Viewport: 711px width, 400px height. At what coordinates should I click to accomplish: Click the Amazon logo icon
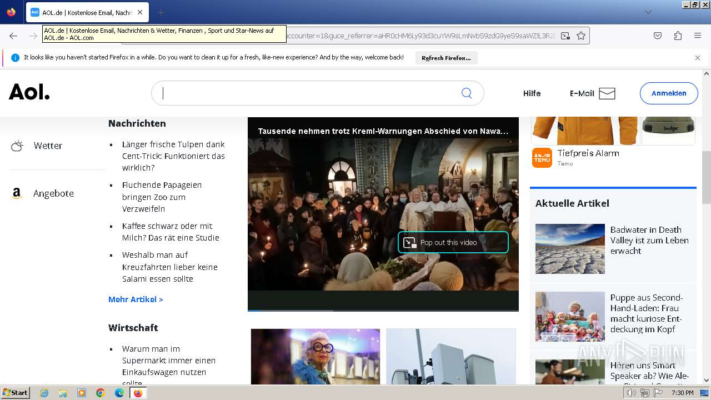tap(17, 193)
